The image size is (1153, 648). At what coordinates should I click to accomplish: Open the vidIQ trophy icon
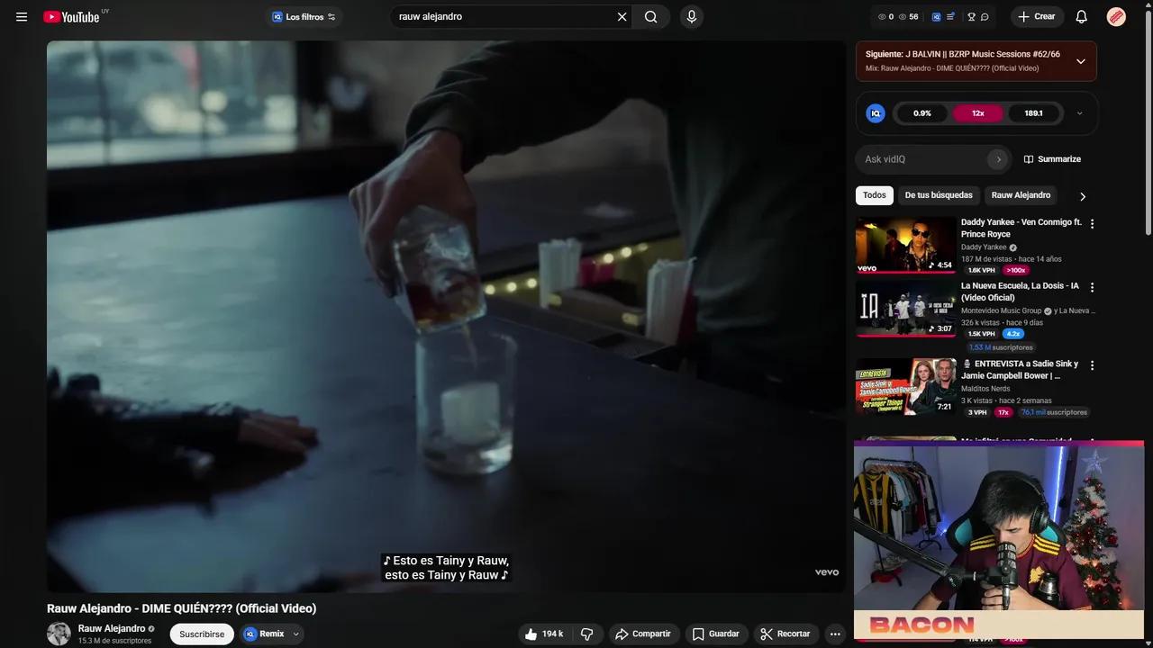(x=971, y=17)
